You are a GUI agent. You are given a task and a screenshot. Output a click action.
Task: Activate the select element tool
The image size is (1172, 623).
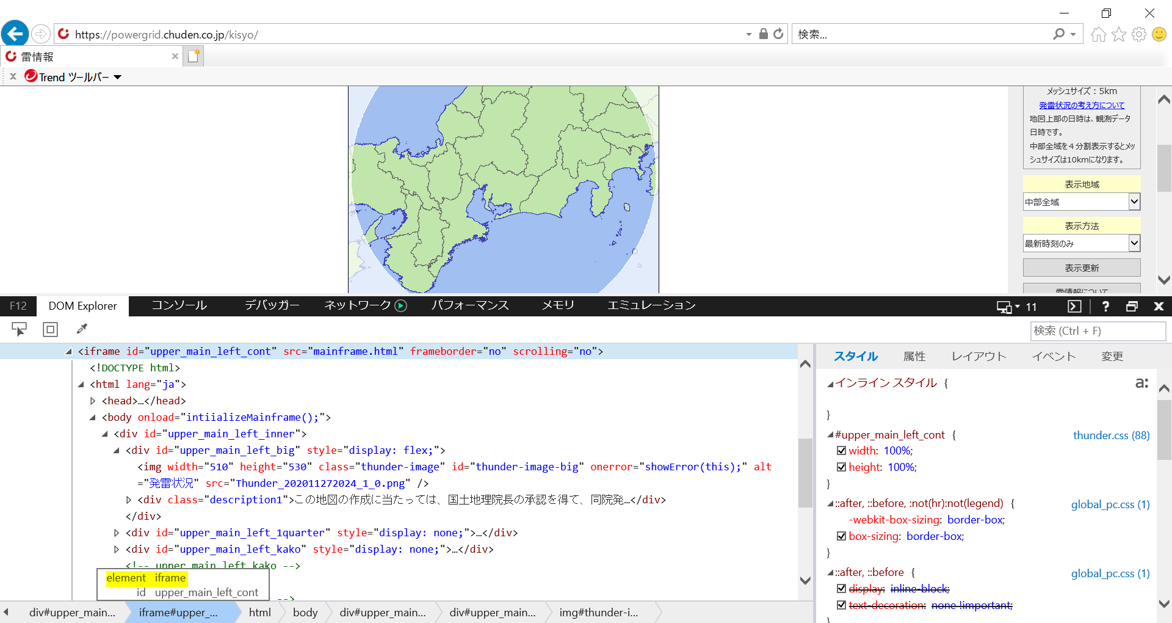pos(20,330)
